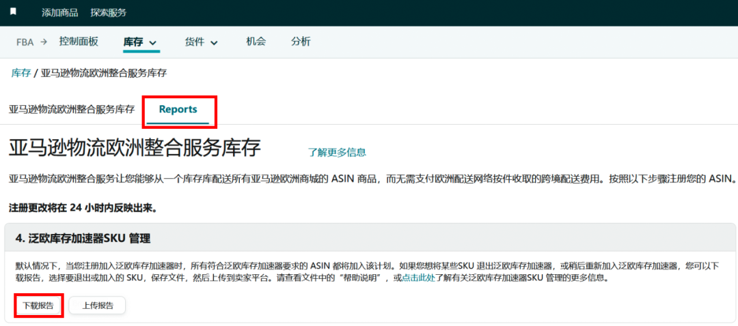
Task: Switch to 亚马逊物流欧洲整合服务库存 tab
Action: (x=72, y=109)
